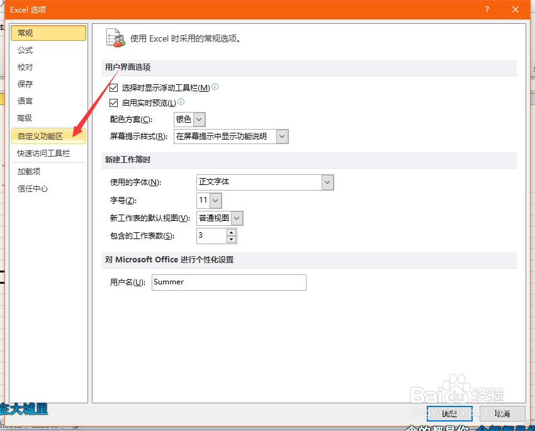
Task: Open the 配色方案 dropdown showing 银色
Action: click(200, 120)
